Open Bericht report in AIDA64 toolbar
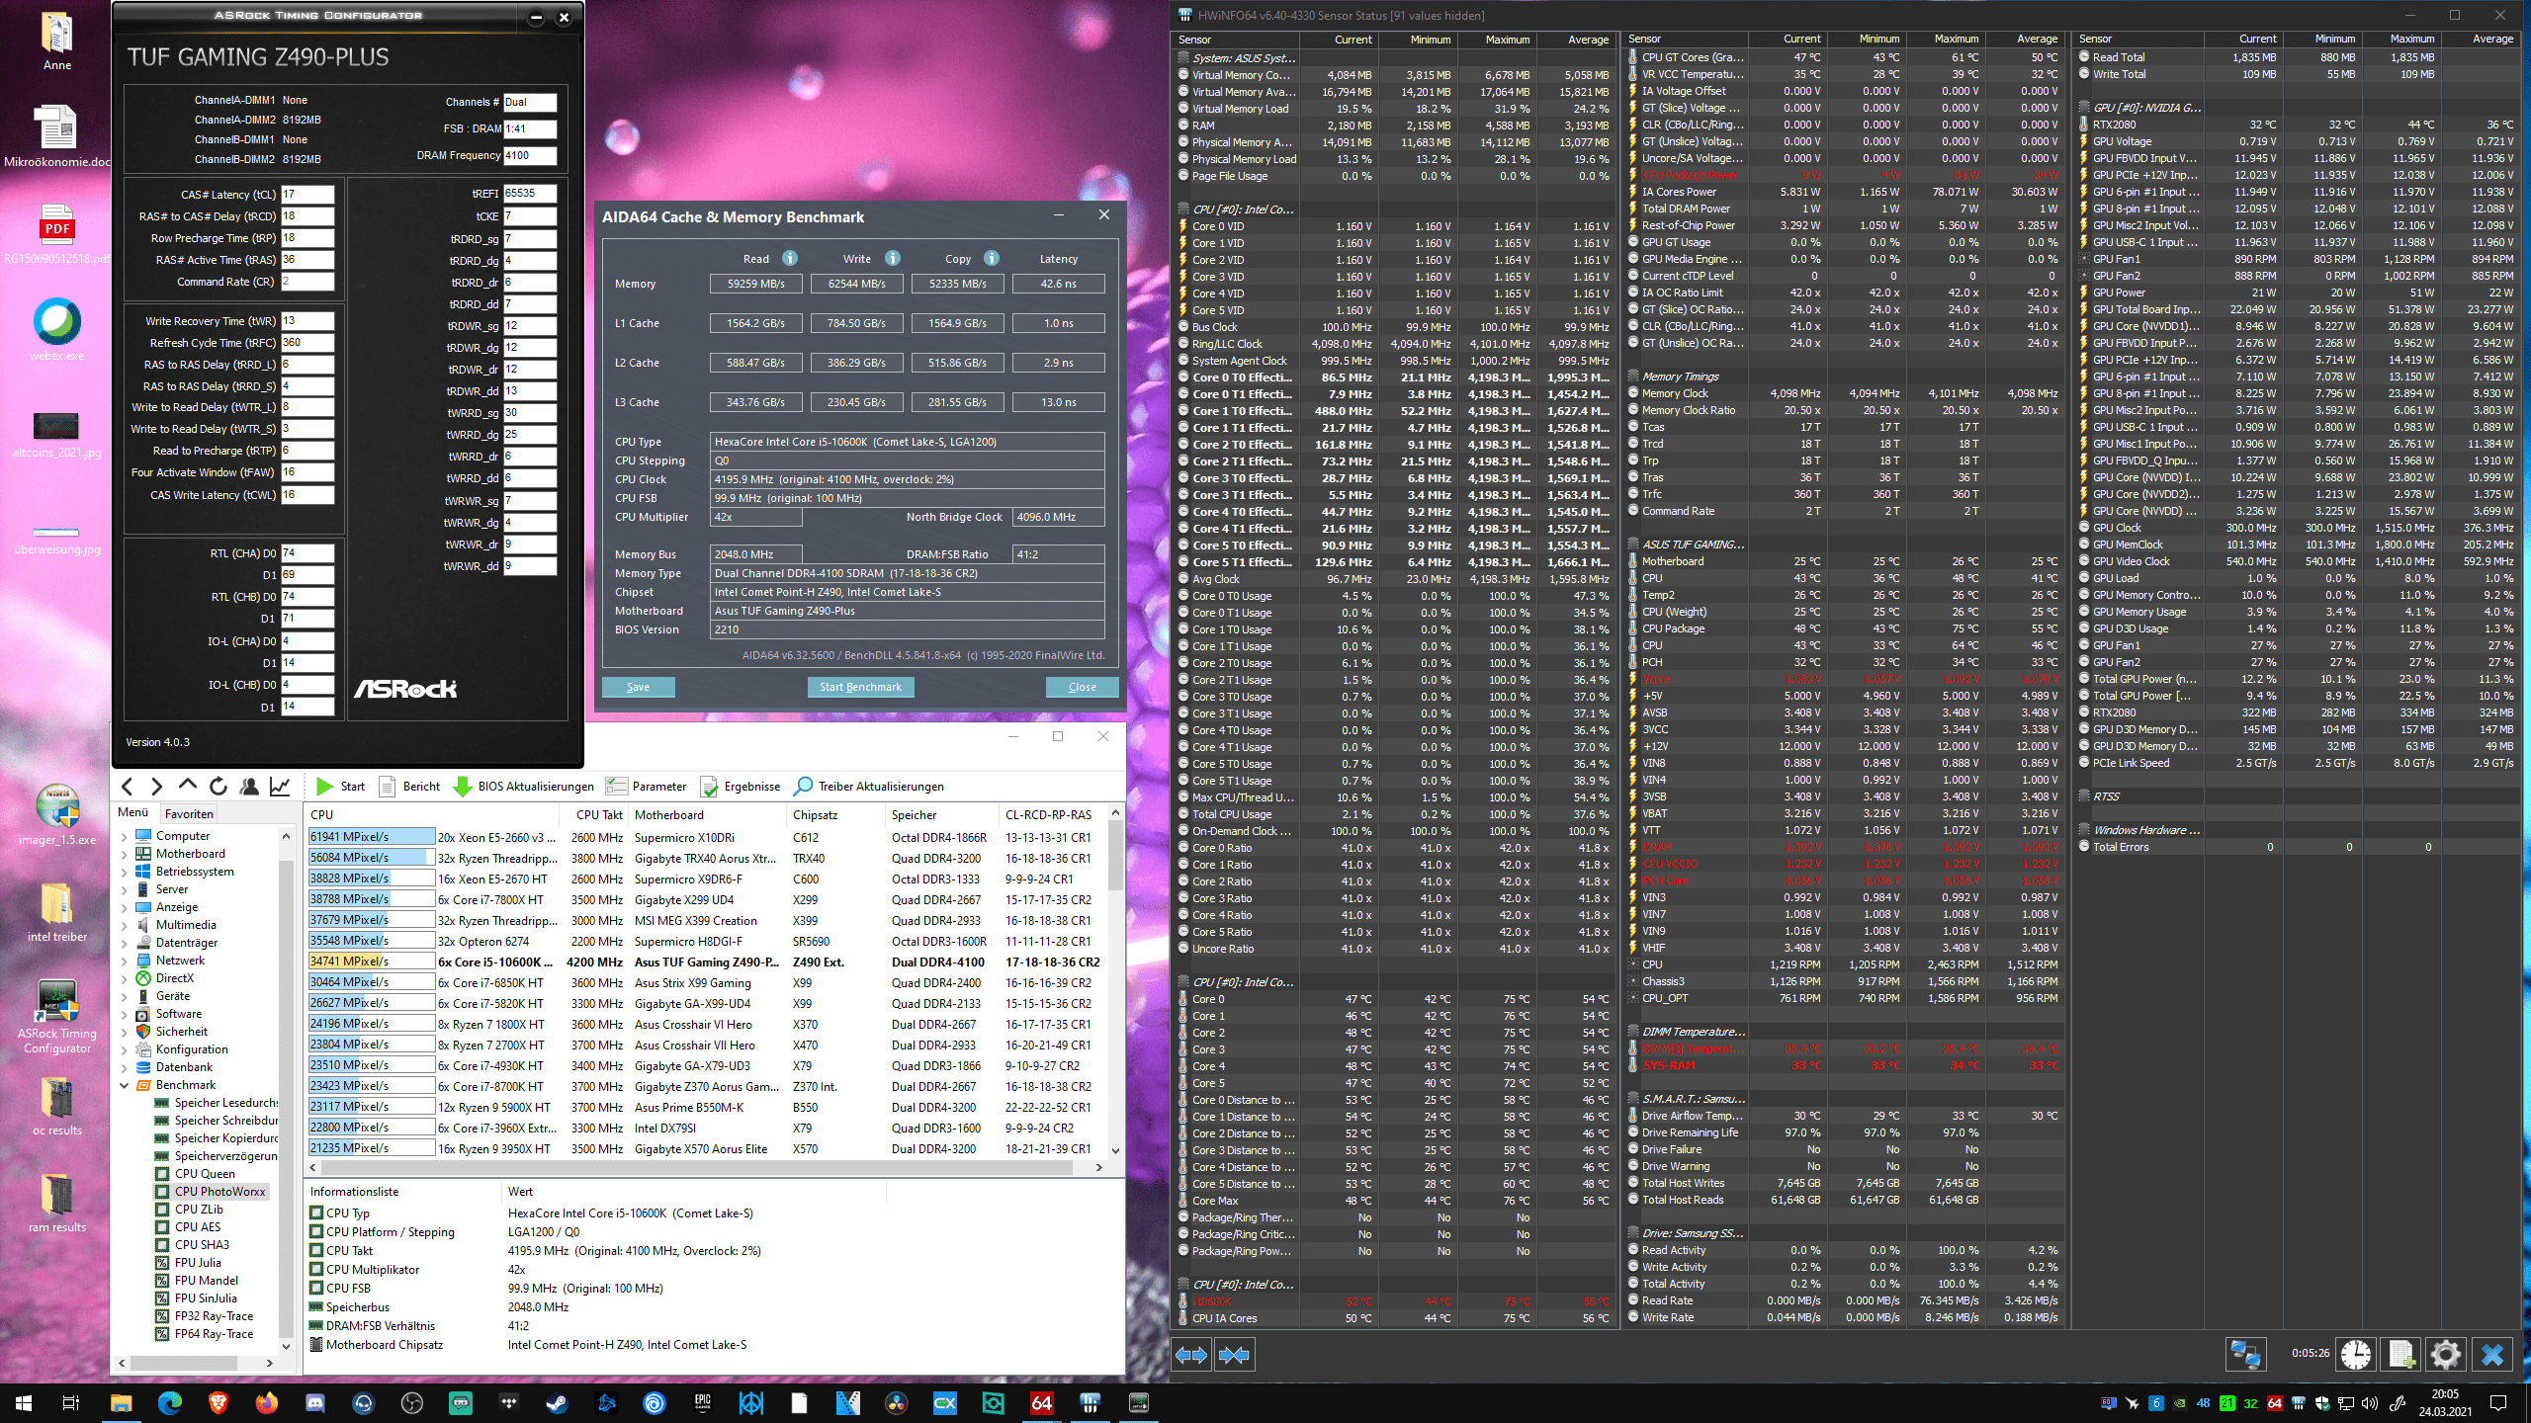The image size is (2531, 1423). coord(409,786)
